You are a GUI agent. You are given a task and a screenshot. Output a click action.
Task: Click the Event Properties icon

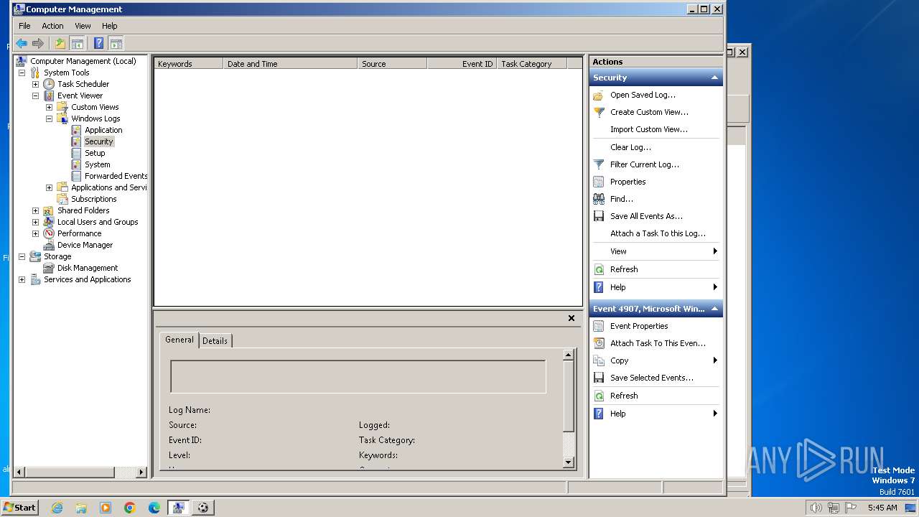coord(599,326)
